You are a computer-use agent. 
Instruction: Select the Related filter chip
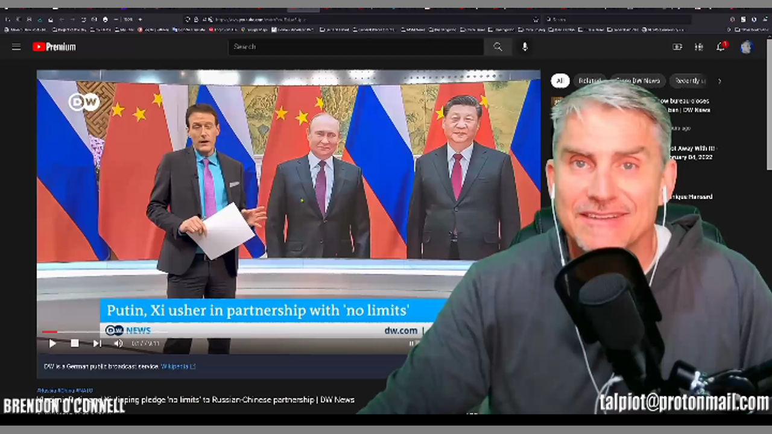tap(589, 81)
